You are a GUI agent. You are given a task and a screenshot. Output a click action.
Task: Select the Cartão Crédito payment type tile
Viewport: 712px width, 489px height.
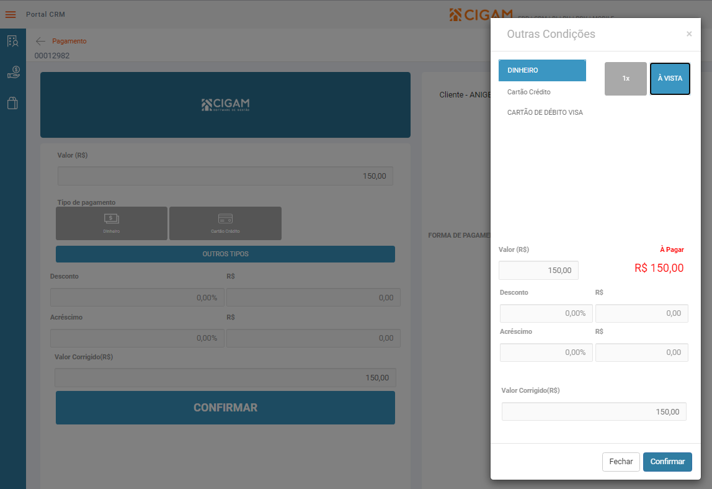click(x=225, y=223)
